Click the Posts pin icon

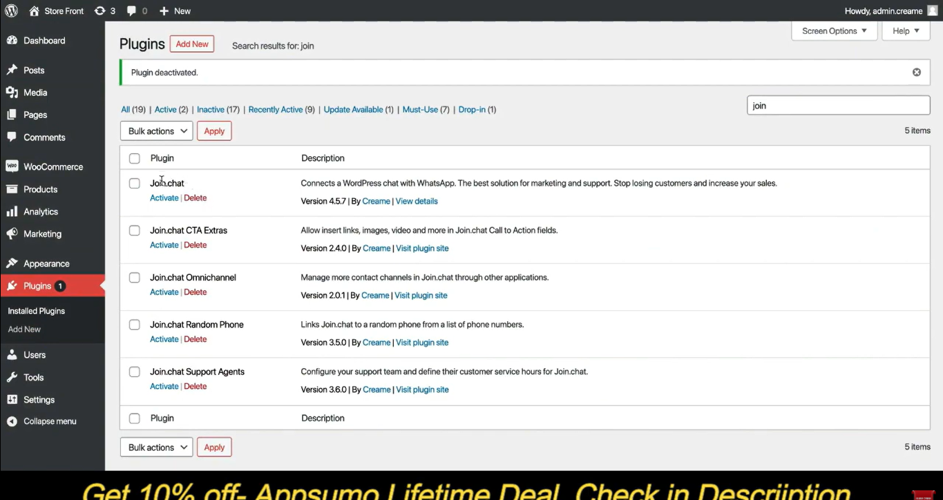tap(12, 70)
